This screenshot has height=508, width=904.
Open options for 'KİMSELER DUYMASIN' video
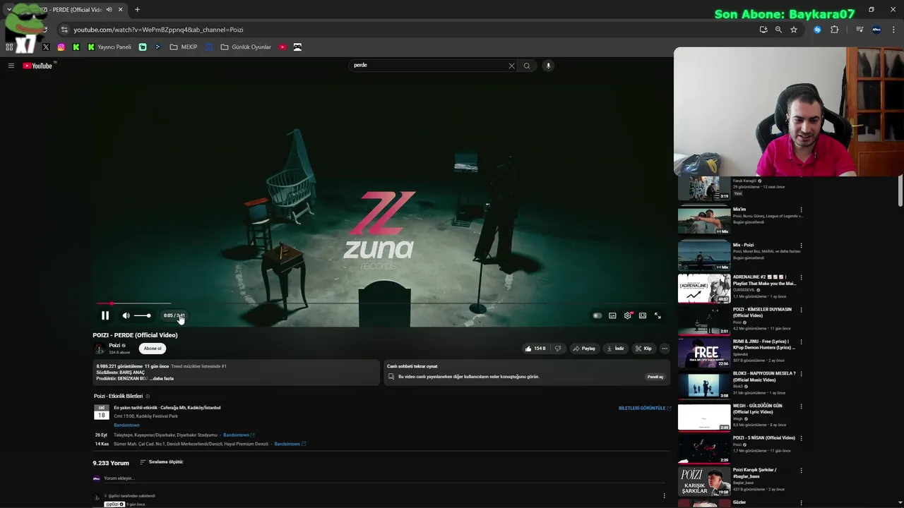(801, 310)
